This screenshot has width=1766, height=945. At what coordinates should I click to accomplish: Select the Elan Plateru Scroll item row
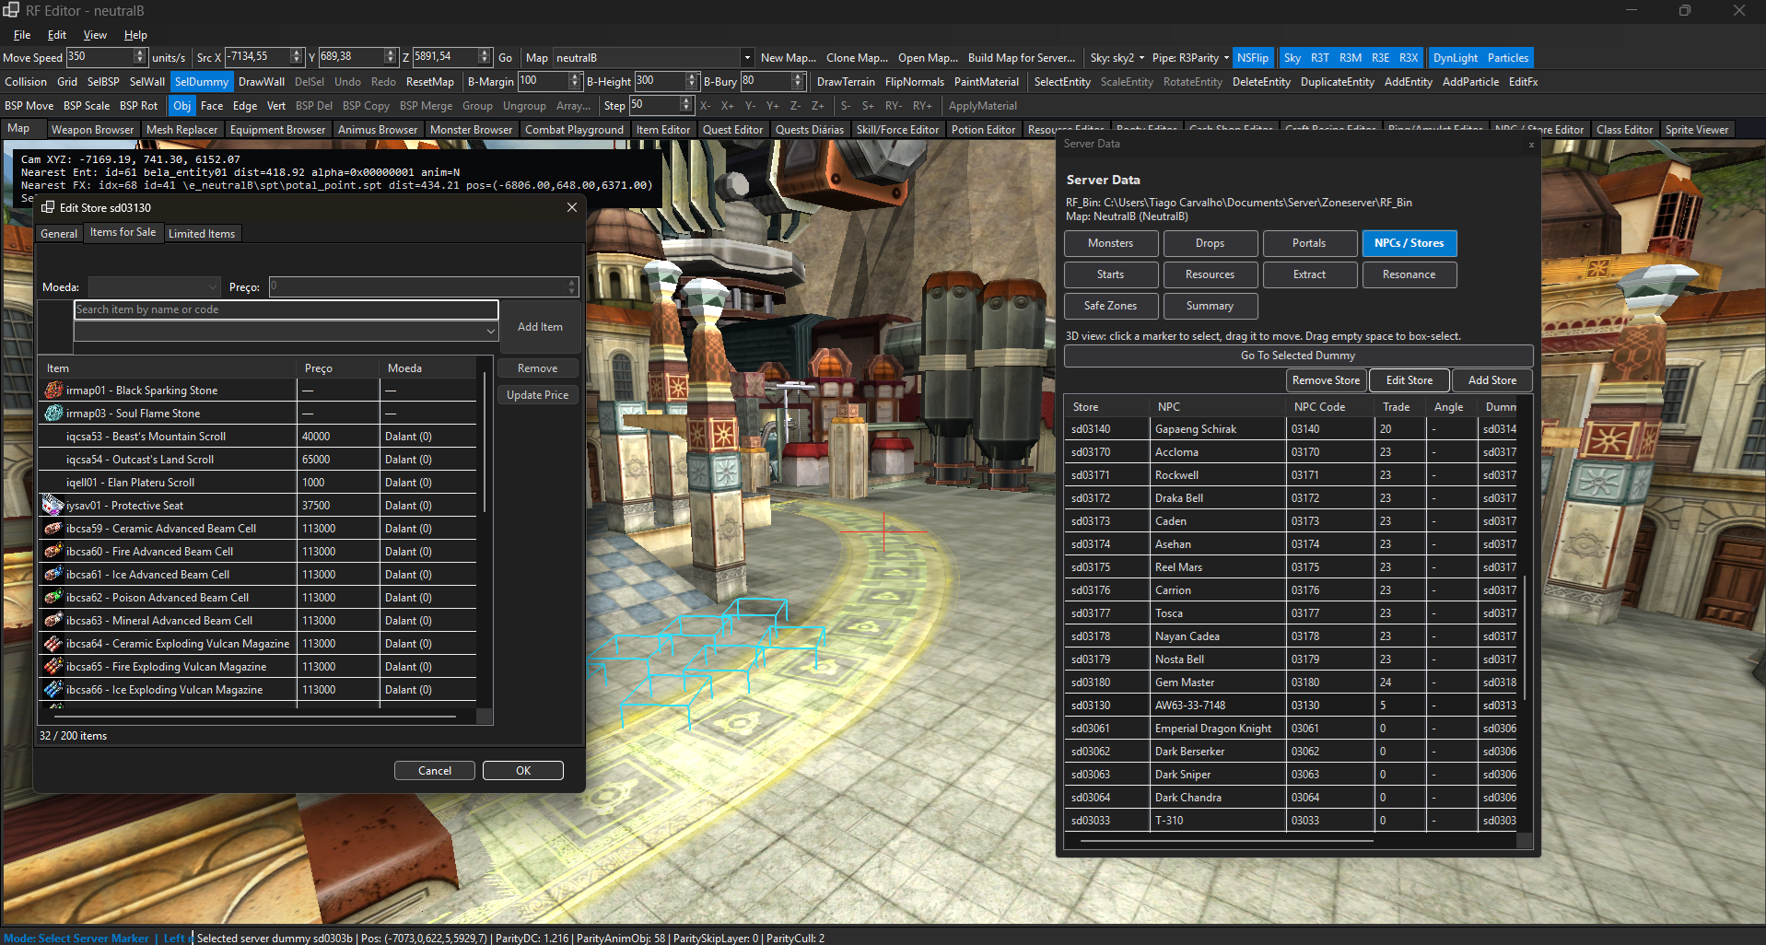(259, 482)
